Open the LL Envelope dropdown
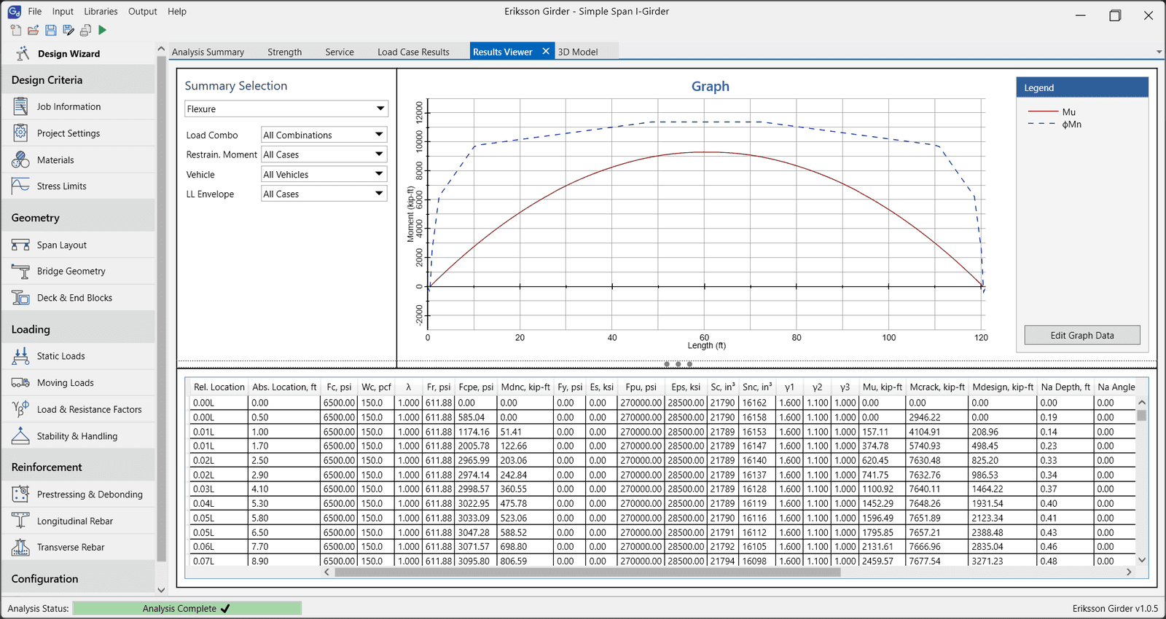The width and height of the screenshot is (1166, 619). pyautogui.click(x=324, y=194)
